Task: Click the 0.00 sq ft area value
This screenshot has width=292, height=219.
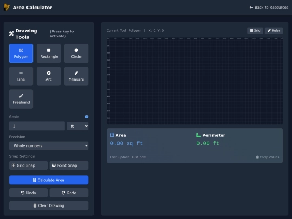Action: [x=126, y=143]
